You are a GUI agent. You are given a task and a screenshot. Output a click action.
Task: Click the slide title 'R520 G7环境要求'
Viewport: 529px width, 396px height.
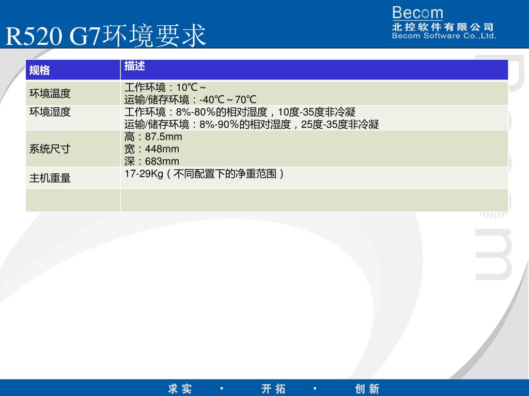tap(105, 36)
